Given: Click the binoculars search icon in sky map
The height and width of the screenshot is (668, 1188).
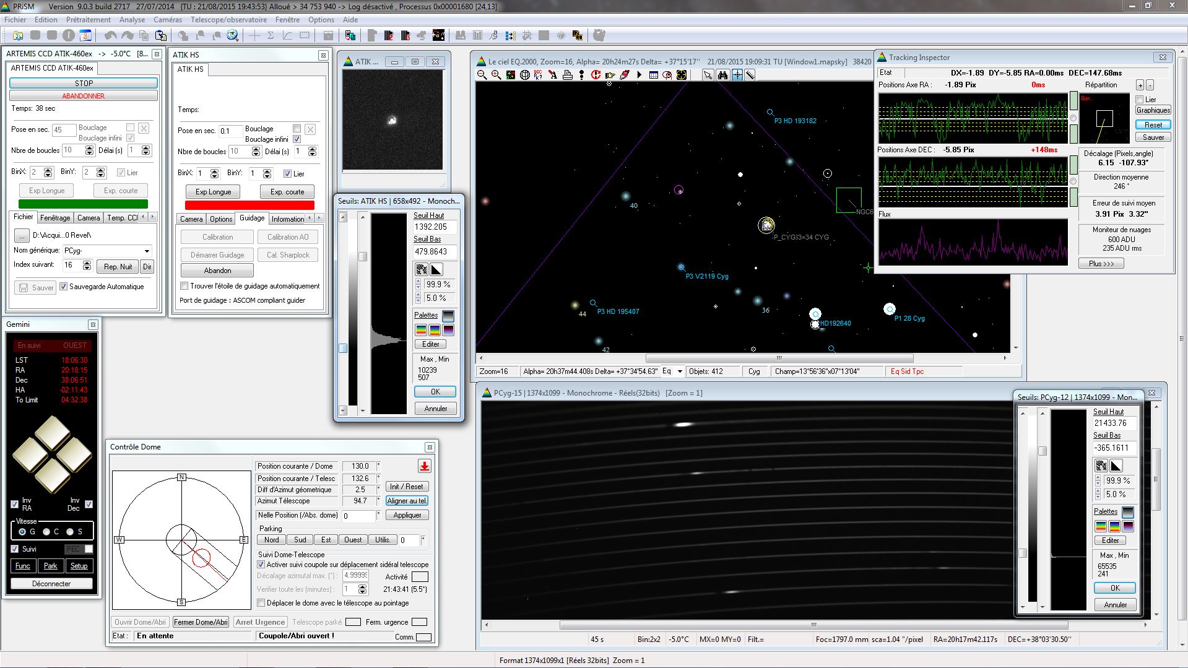Looking at the screenshot, I should [x=722, y=75].
